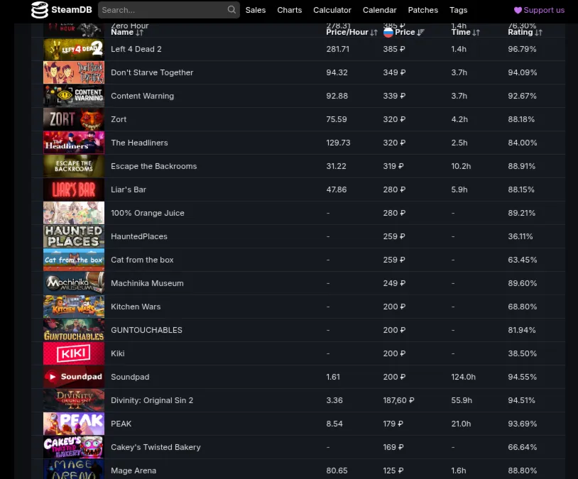
Task: Open PEAK game link
Action: click(x=121, y=424)
